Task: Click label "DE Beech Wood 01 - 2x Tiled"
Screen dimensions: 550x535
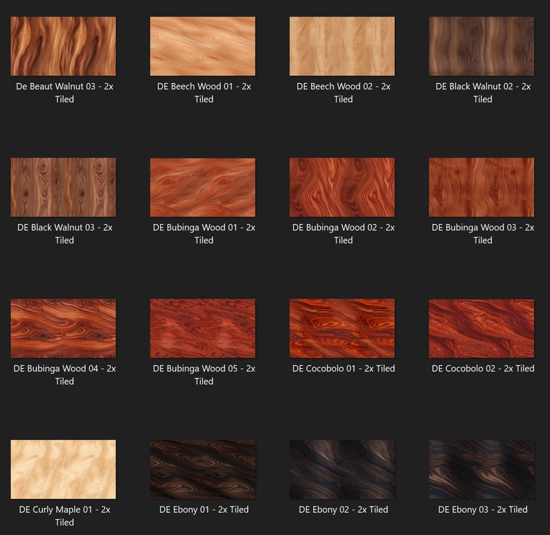Action: (204, 93)
